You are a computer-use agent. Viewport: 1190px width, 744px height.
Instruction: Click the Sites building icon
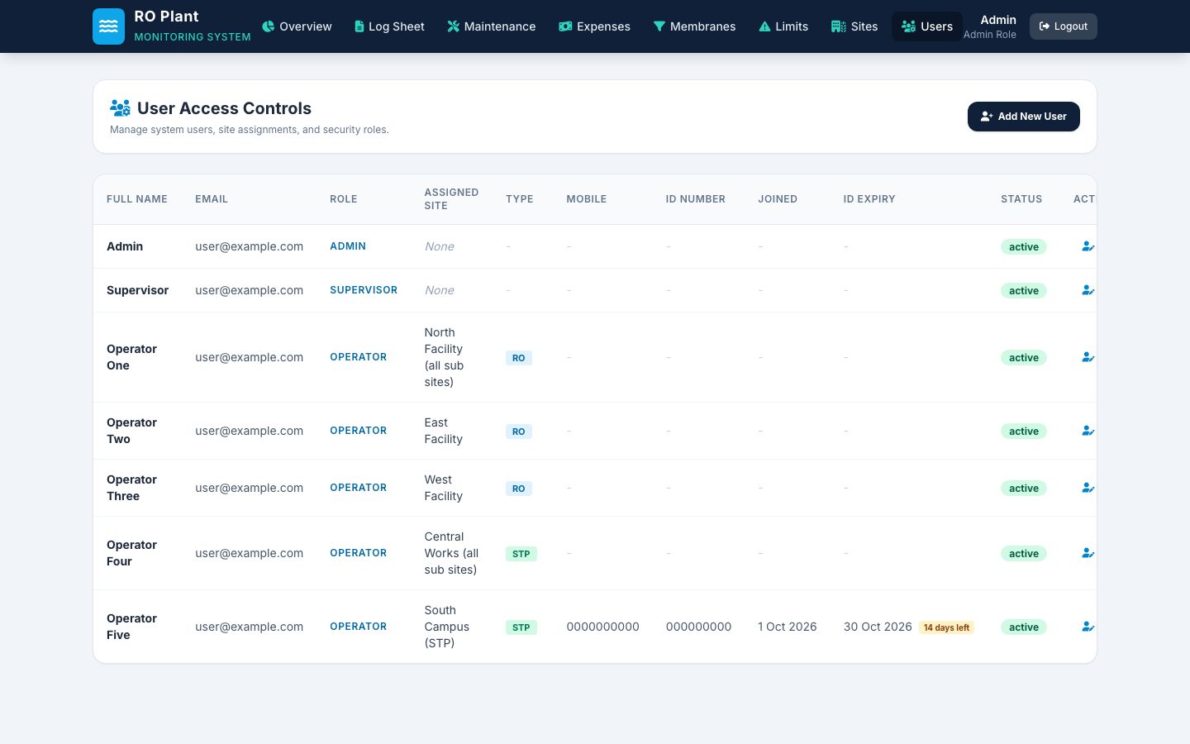coord(839,26)
